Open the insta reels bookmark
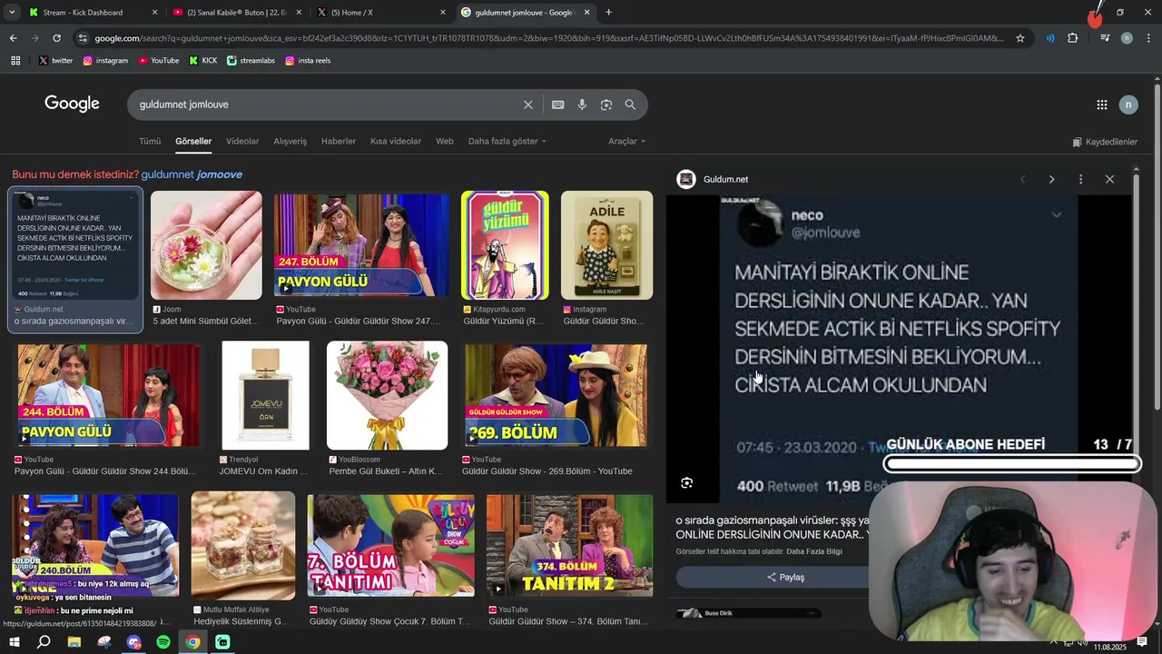The height and width of the screenshot is (654, 1162). coord(308,61)
